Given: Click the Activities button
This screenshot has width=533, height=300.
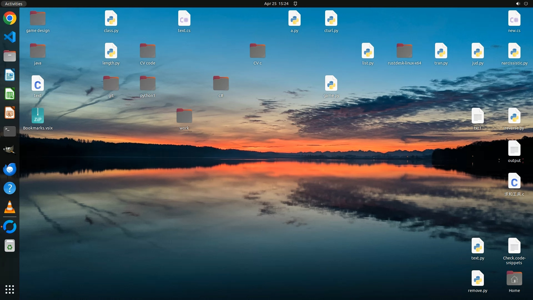Looking at the screenshot, I should point(14,4).
